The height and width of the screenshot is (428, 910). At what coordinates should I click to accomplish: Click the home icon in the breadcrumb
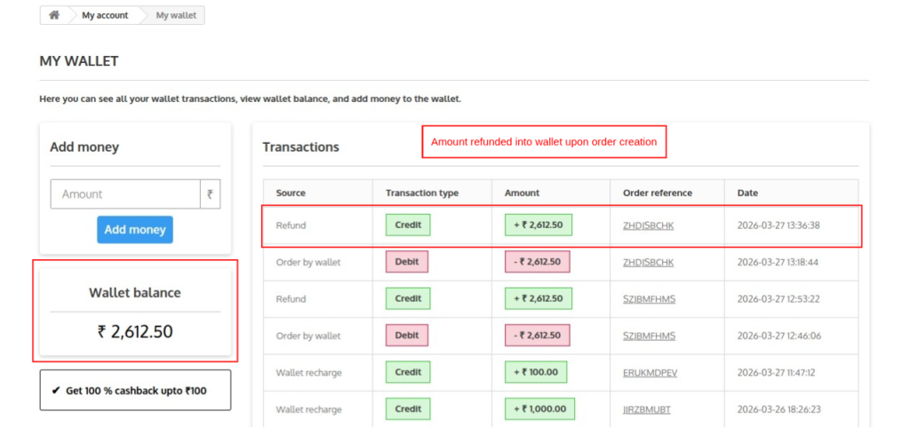pos(54,15)
